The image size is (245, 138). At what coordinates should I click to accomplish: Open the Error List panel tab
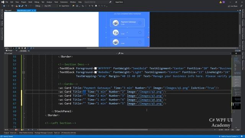[x=14, y=133]
